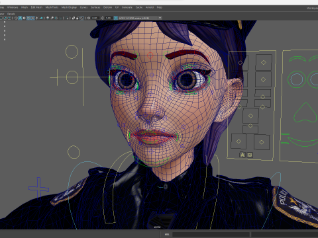Select top-right diamond control in face panel
Screen dimensions: 318x238
pyautogui.click(x=264, y=63)
